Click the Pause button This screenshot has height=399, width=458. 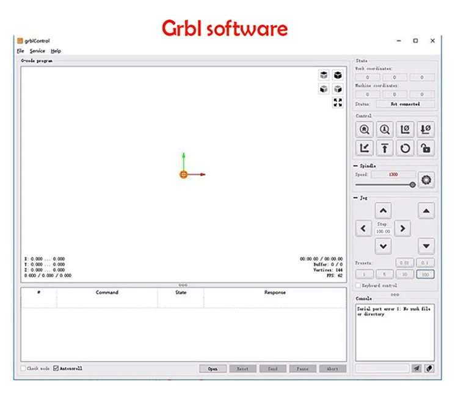(303, 368)
